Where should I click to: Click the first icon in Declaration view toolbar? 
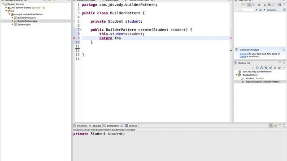point(271,126)
